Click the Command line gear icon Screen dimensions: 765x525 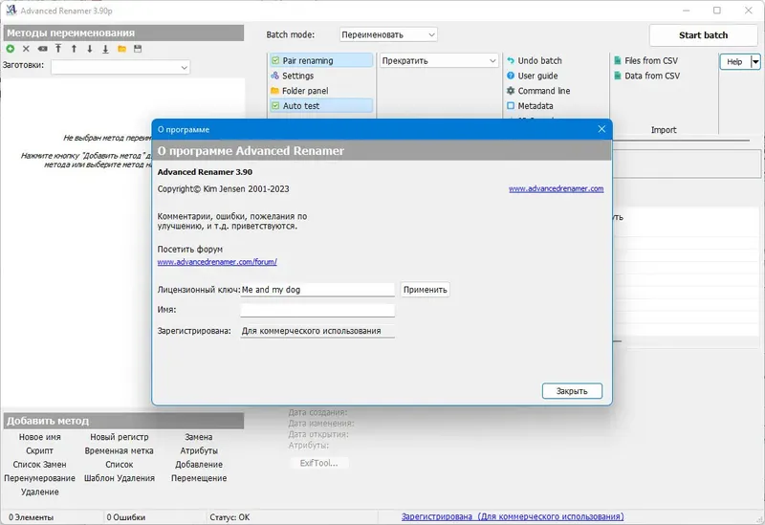point(511,91)
